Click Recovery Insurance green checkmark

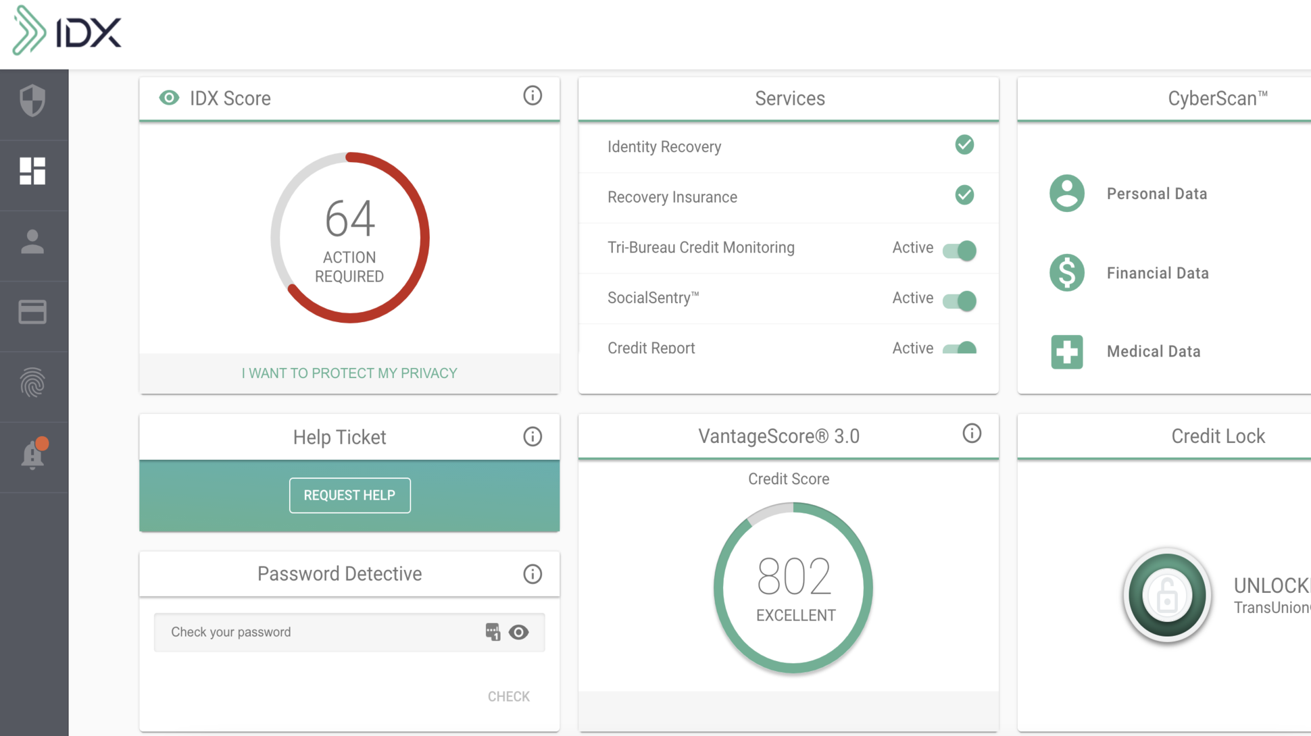coord(964,195)
